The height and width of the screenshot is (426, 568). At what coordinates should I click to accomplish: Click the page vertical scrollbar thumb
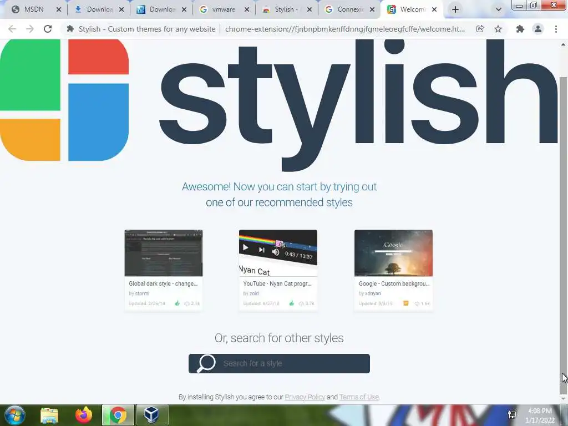564,235
